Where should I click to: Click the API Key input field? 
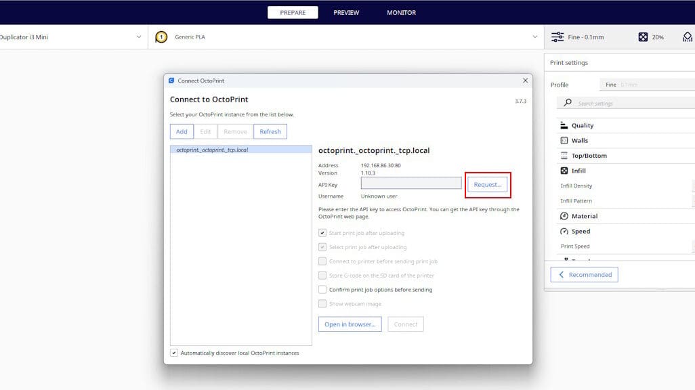coord(411,183)
